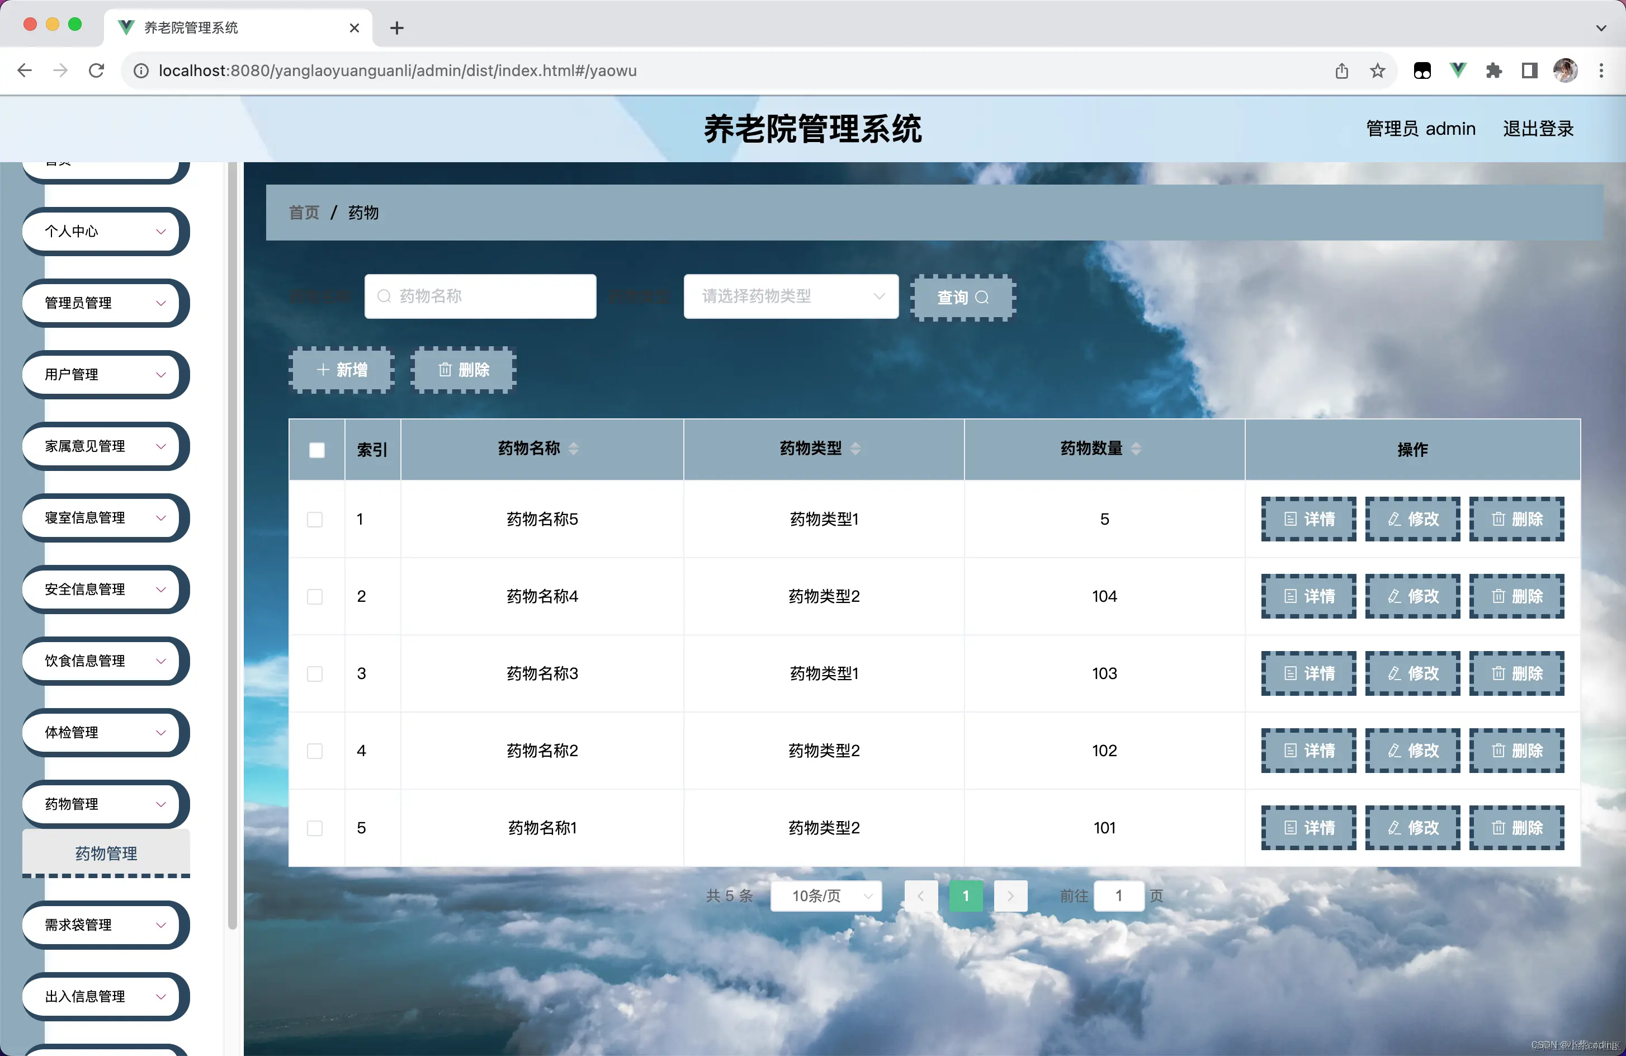Screen dimensions: 1626x1056
Task: Sort the 药物名称 column
Action: tap(574, 449)
